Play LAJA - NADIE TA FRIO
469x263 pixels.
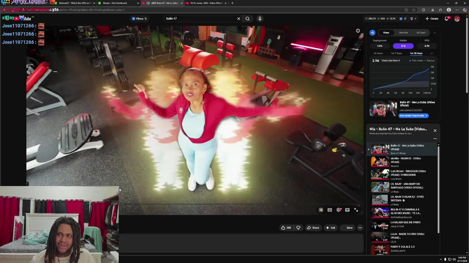click(403, 237)
